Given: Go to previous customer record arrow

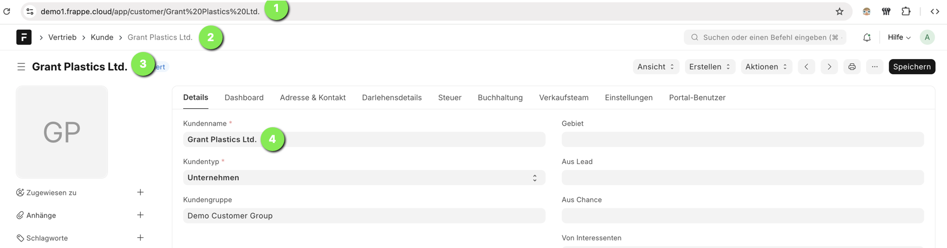Looking at the screenshot, I should click(806, 67).
